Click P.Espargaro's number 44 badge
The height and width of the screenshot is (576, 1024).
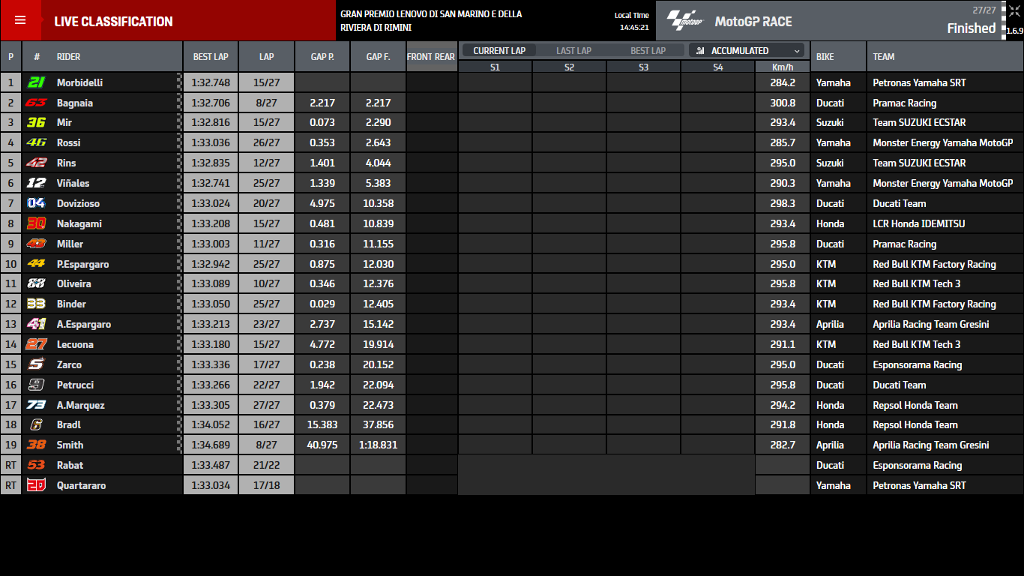[x=36, y=264]
